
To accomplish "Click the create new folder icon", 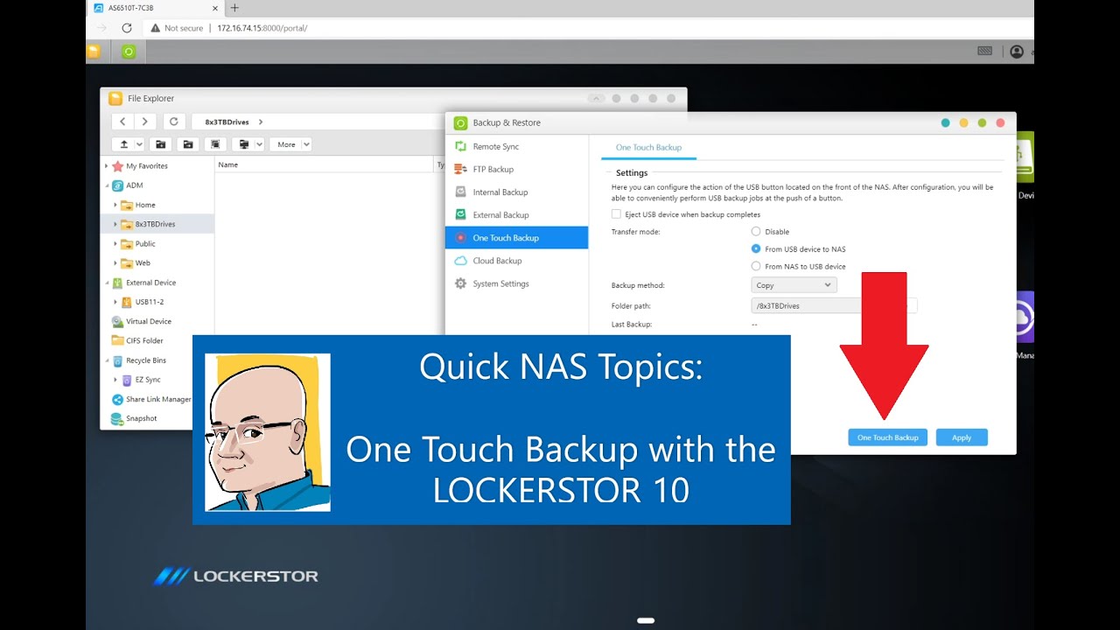I will [160, 144].
